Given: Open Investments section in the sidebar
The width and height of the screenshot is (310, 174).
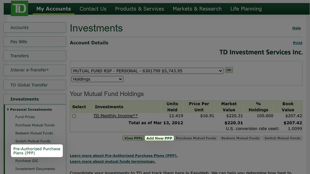Looking at the screenshot, I should [x=35, y=99].
